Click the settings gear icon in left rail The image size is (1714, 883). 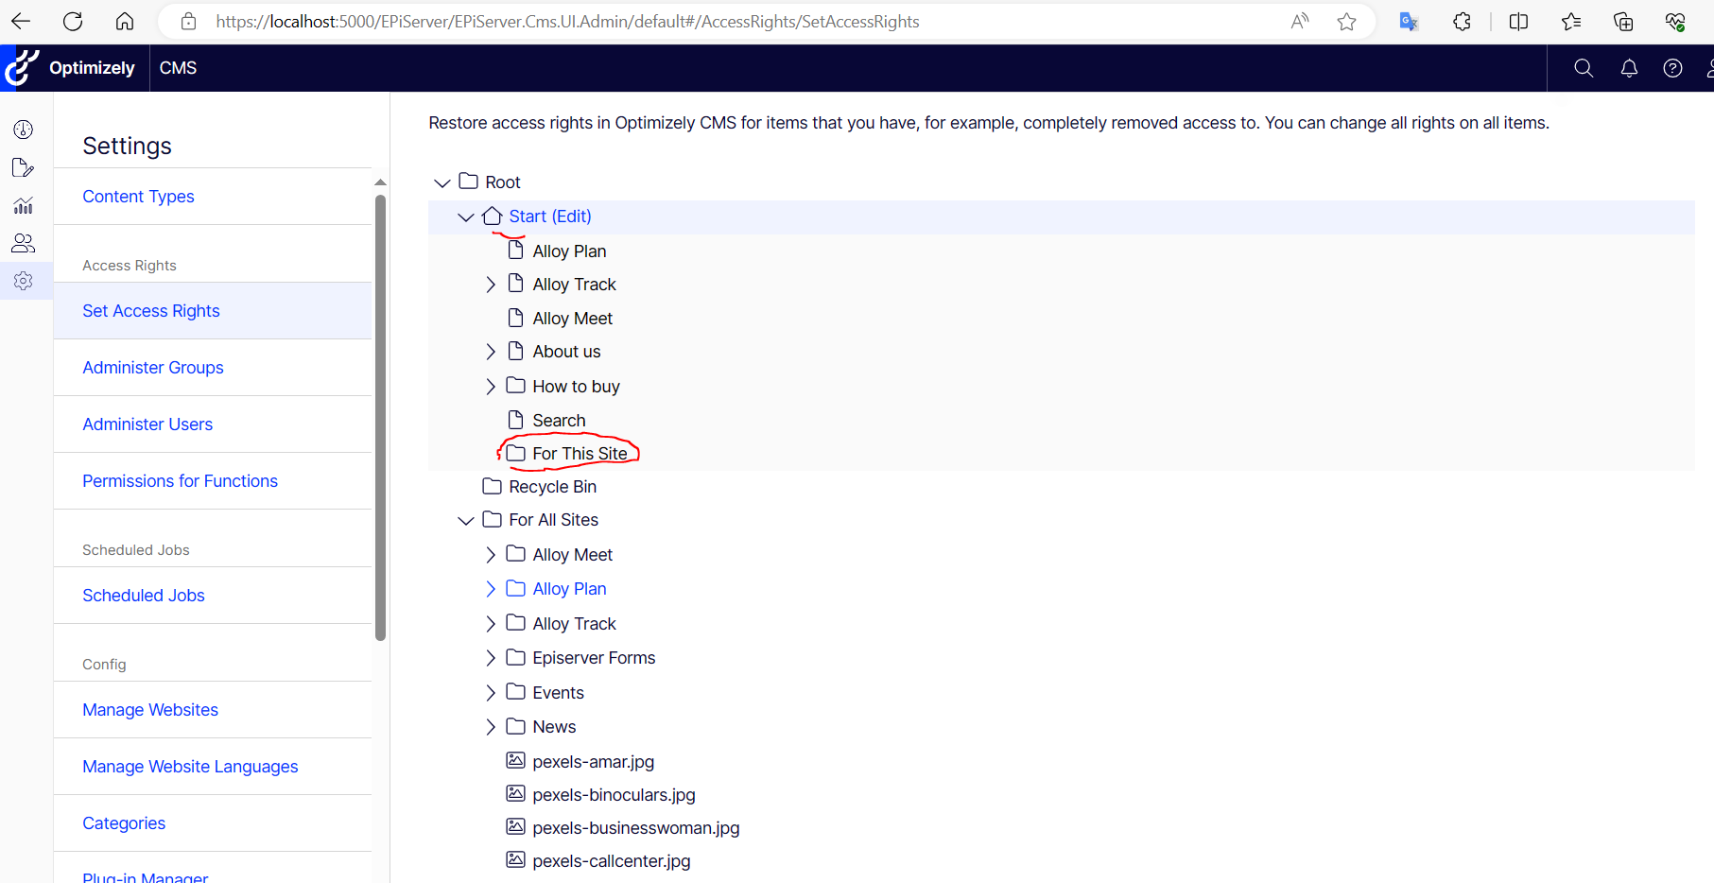[x=24, y=281]
